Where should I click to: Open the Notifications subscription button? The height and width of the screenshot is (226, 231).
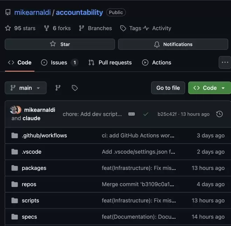173,44
